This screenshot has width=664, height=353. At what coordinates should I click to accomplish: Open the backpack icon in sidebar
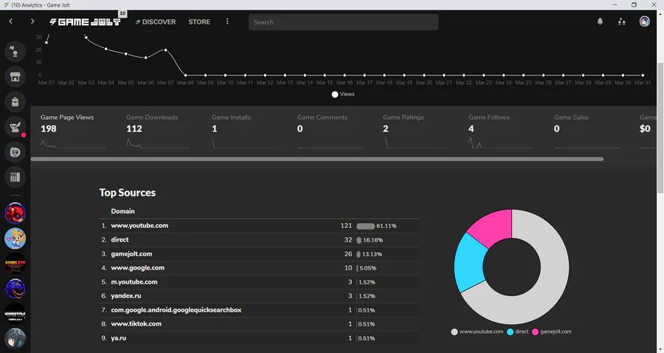coord(15,102)
